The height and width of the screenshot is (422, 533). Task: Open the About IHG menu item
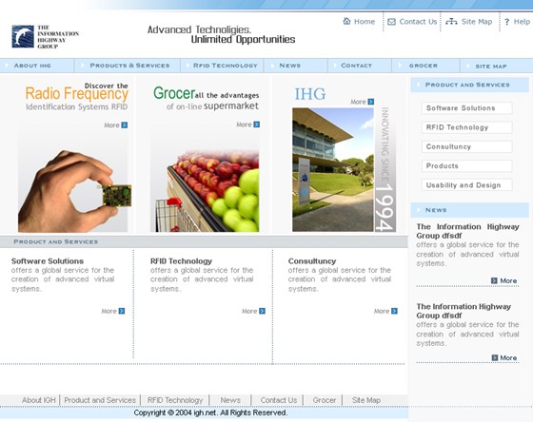[32, 66]
